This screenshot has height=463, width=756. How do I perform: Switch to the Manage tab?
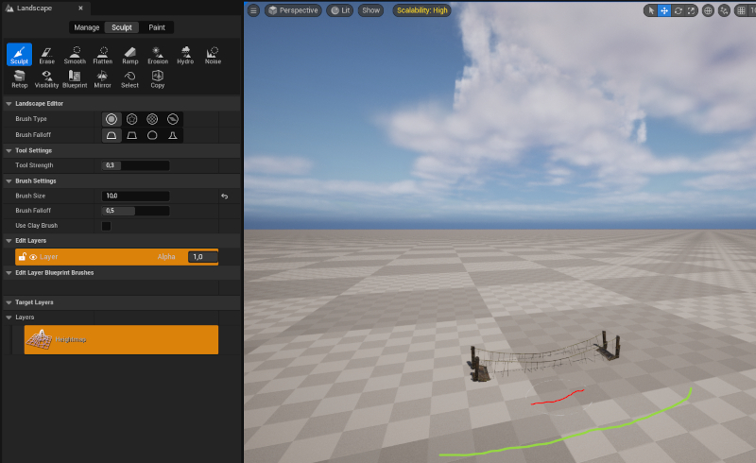[87, 27]
